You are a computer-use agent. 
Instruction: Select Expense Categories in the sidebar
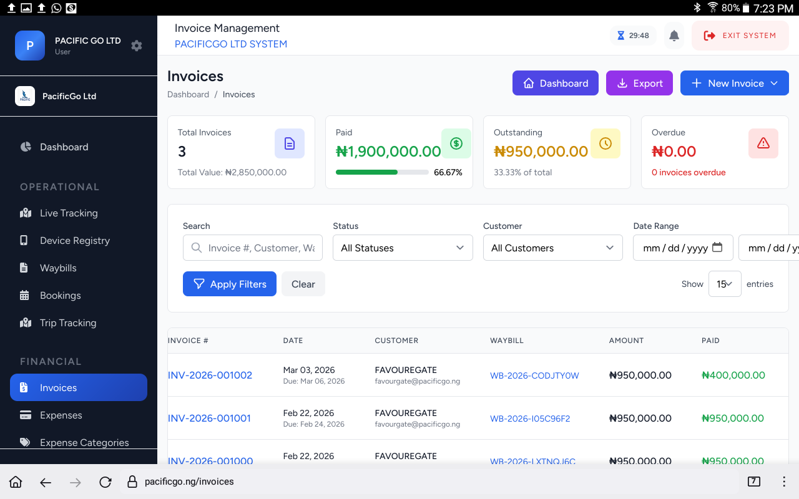pyautogui.click(x=84, y=442)
